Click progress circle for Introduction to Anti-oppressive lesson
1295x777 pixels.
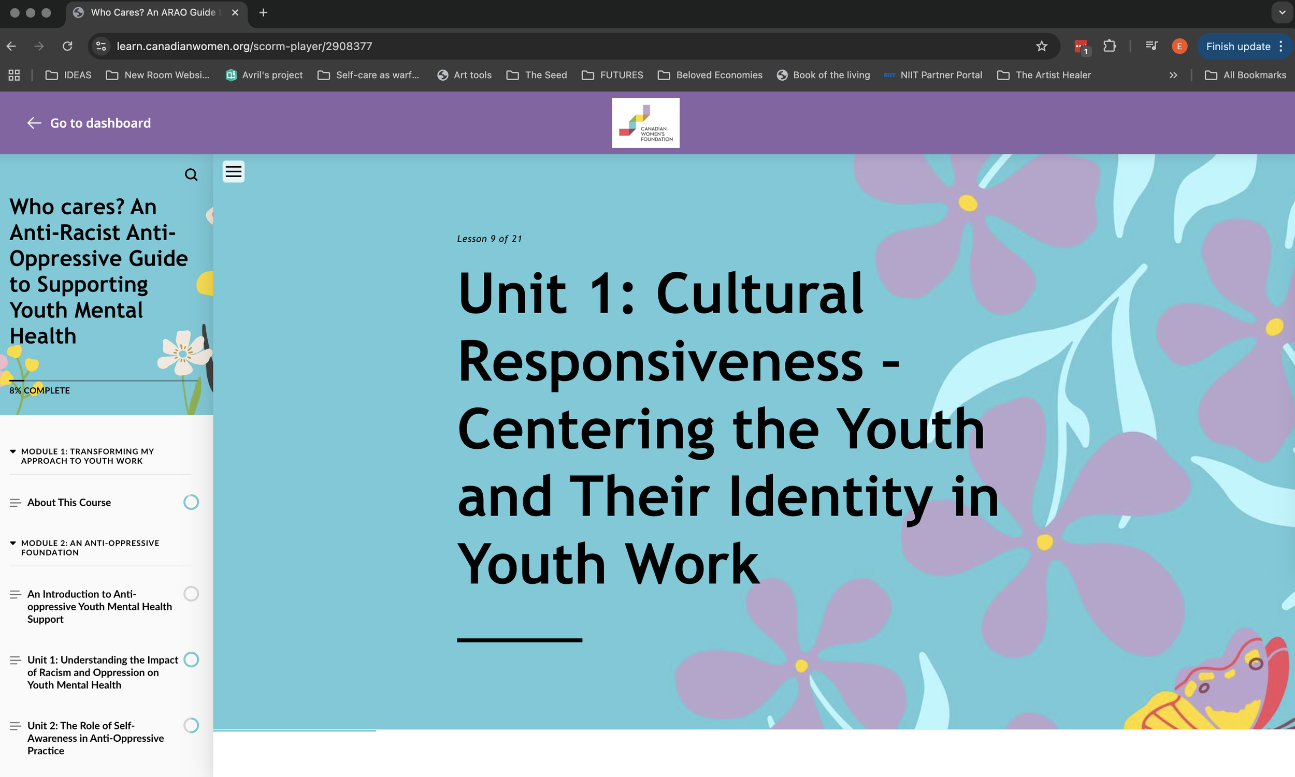(191, 594)
